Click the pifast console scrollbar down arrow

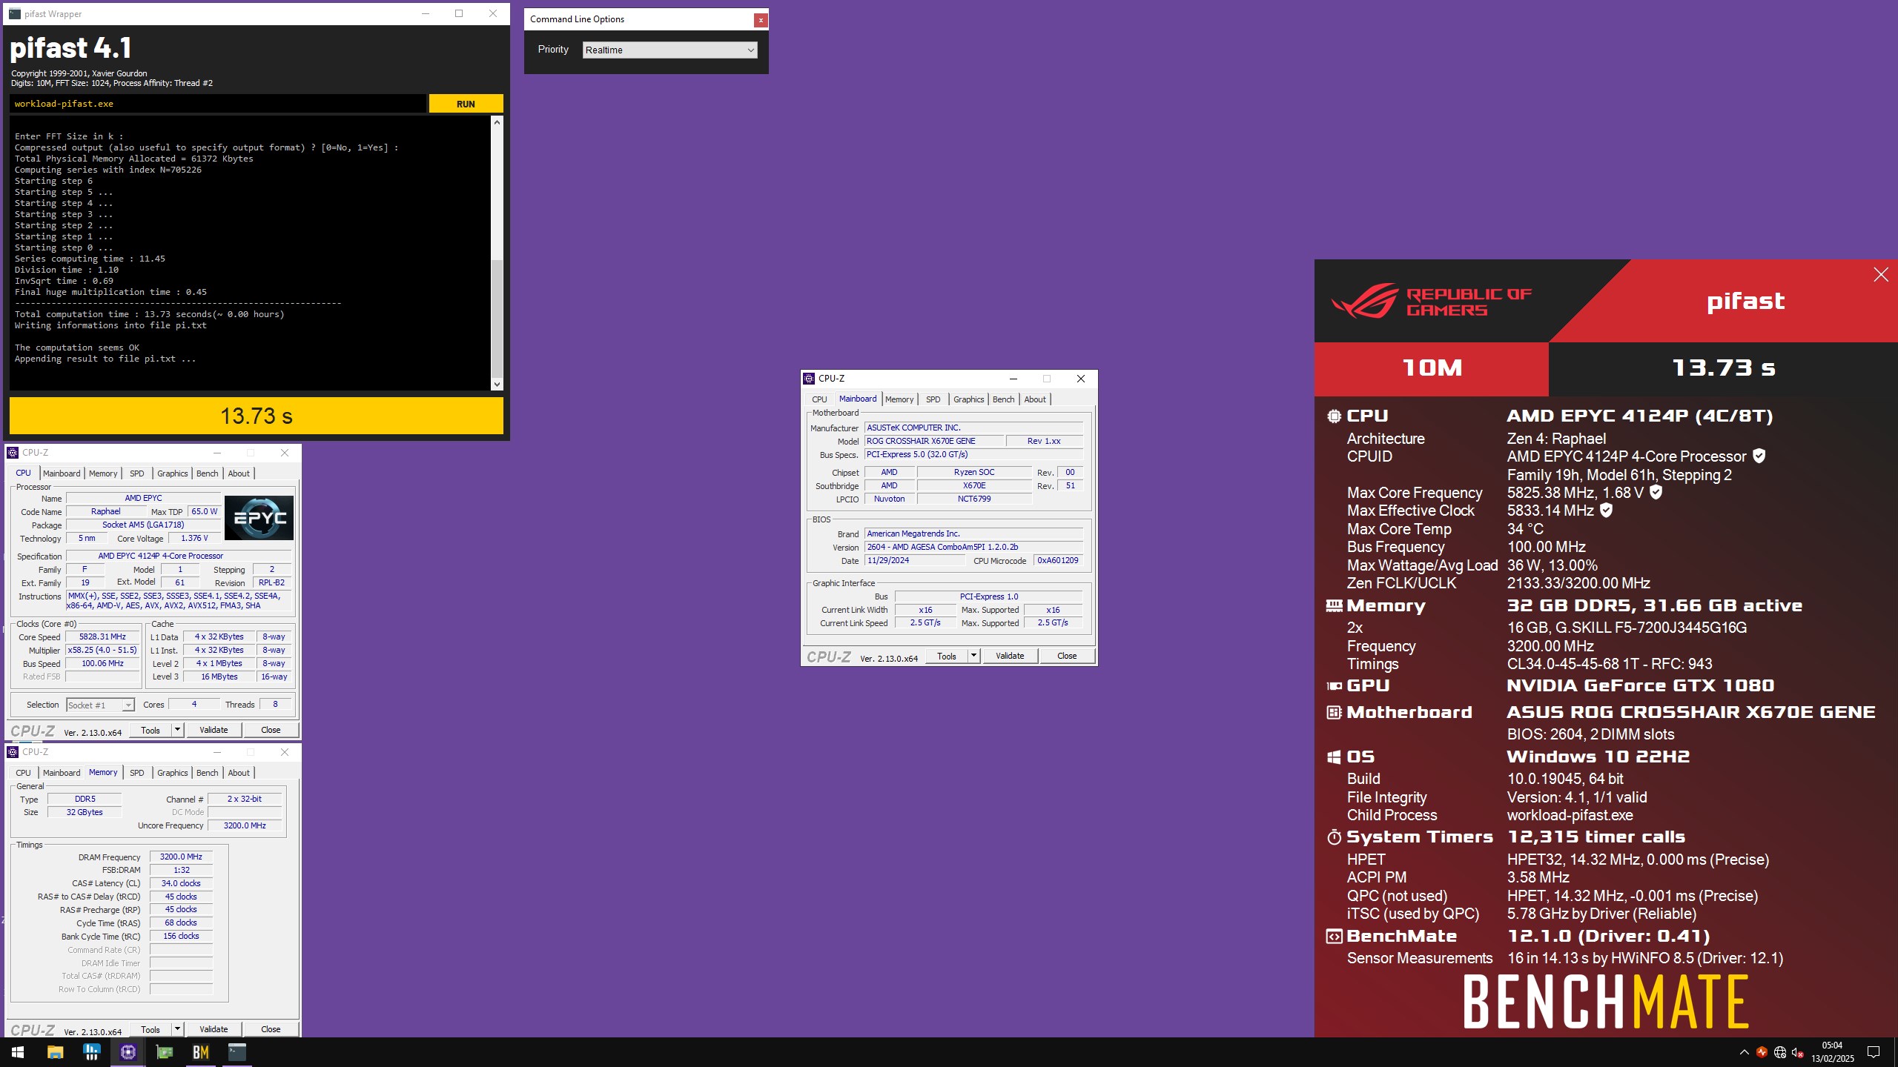pyautogui.click(x=497, y=384)
